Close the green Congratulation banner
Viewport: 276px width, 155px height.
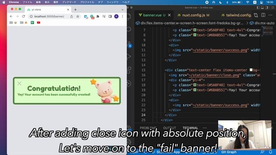[x=19, y=84]
